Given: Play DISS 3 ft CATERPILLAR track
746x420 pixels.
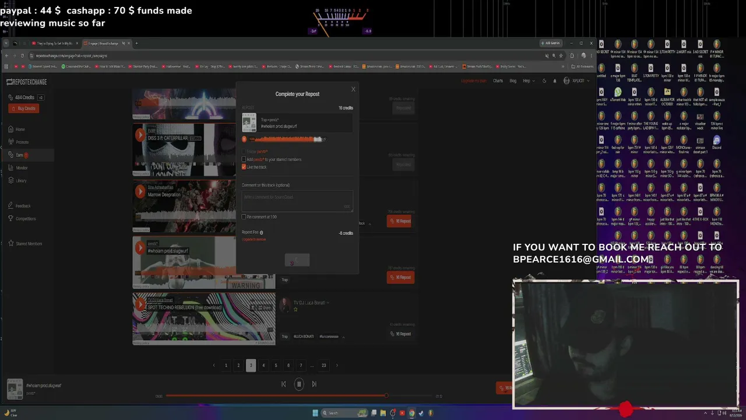Looking at the screenshot, I should click(x=140, y=135).
